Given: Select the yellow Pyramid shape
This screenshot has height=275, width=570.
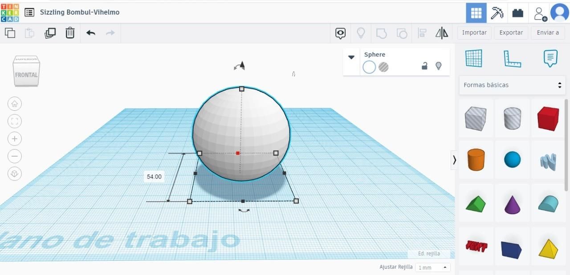Looking at the screenshot, I should click(x=548, y=248).
